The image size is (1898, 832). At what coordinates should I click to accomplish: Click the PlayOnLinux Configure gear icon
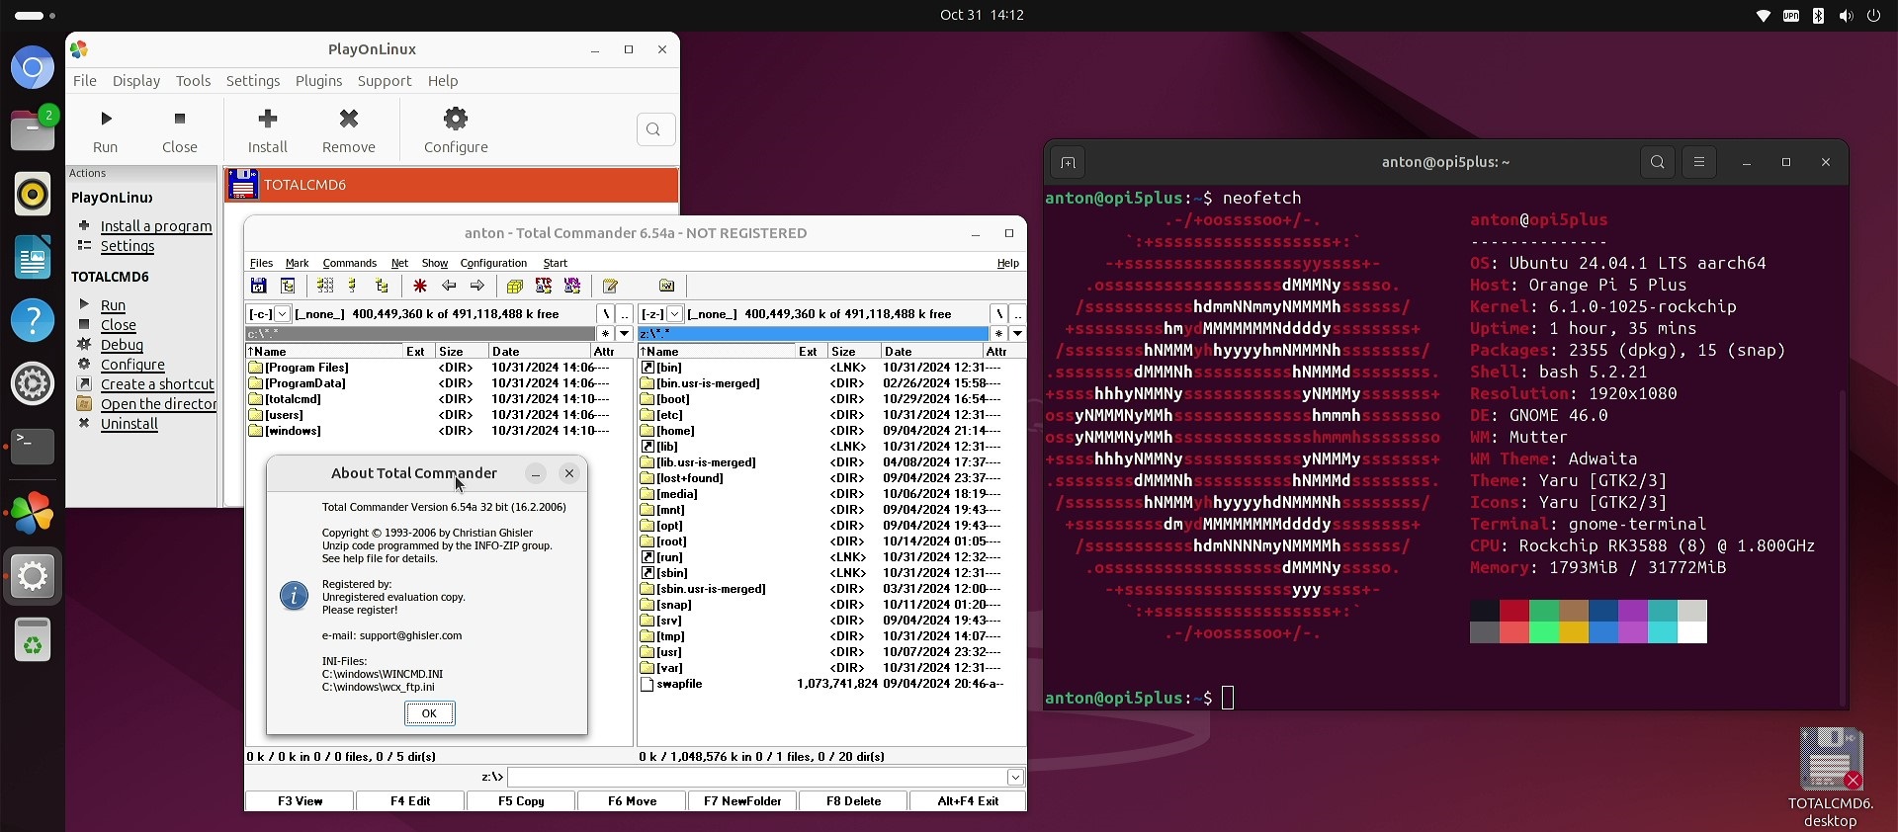(x=455, y=120)
